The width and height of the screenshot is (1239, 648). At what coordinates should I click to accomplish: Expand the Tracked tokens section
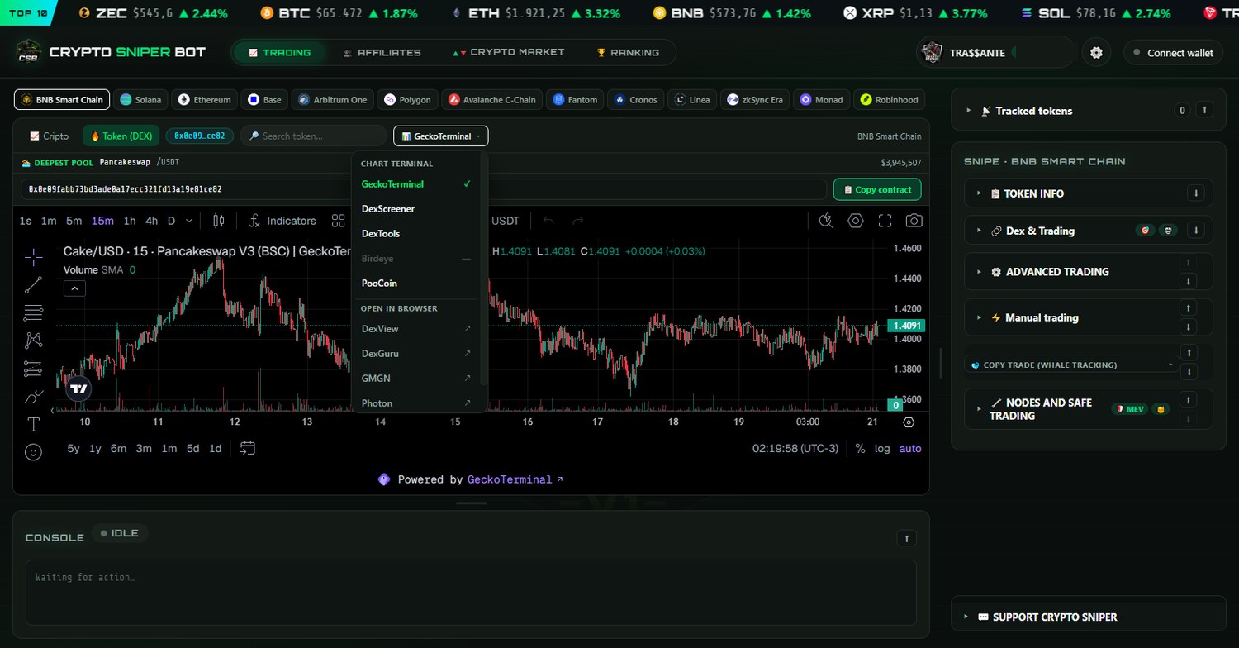click(x=967, y=111)
